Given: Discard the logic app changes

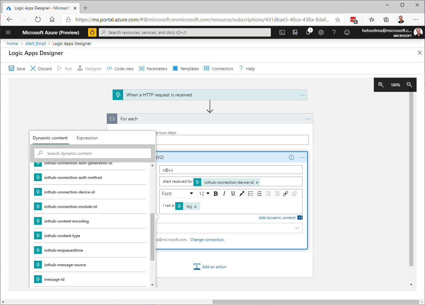Looking at the screenshot, I should pyautogui.click(x=41, y=69).
